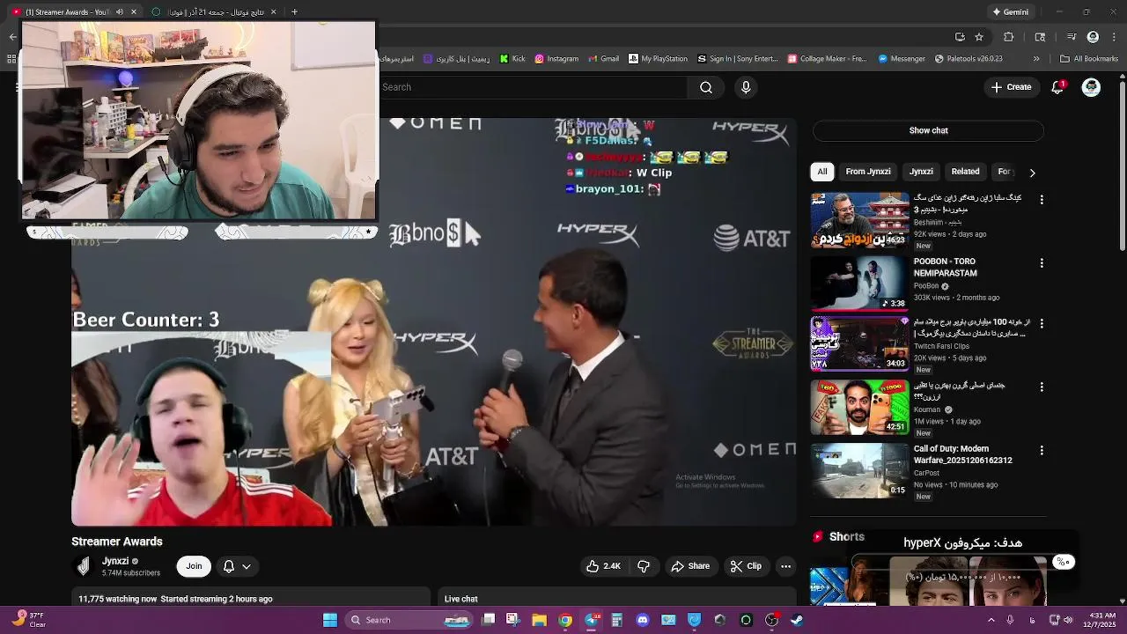Image resolution: width=1127 pixels, height=634 pixels.
Task: Open the Jynxzi channel name link
Action: pos(115,561)
